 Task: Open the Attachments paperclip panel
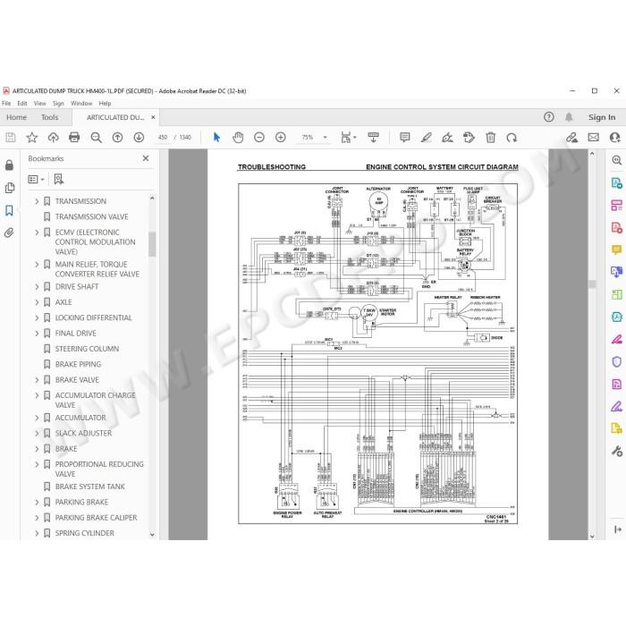(x=9, y=233)
